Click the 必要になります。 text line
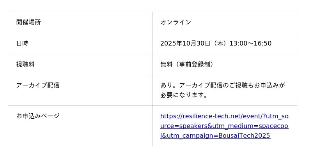 184,95
